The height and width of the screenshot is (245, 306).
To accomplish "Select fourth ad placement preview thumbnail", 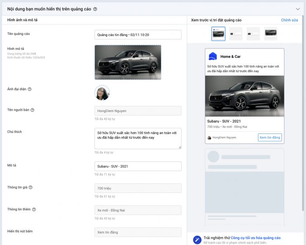I will 271,34.
